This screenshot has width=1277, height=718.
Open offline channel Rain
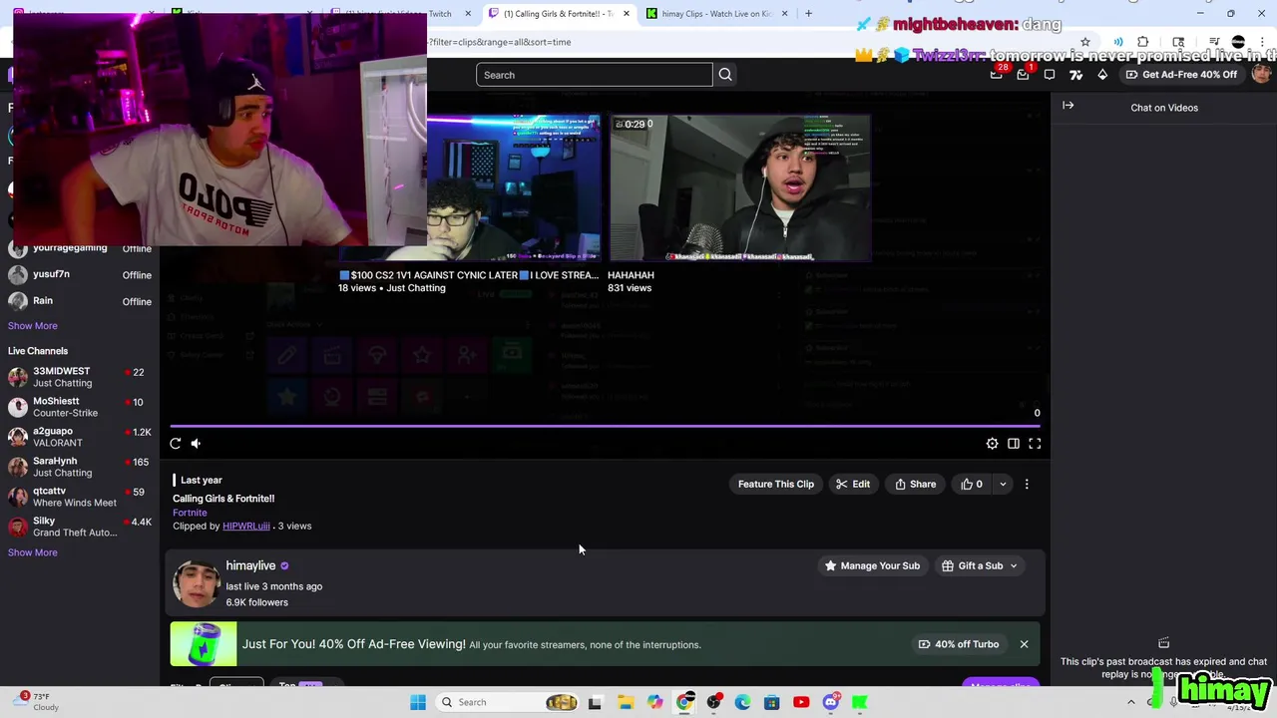80,301
